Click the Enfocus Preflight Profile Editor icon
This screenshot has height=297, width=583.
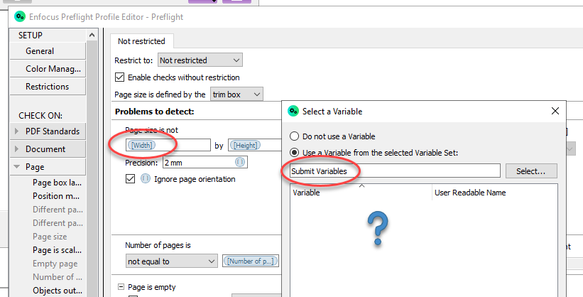[x=20, y=17]
